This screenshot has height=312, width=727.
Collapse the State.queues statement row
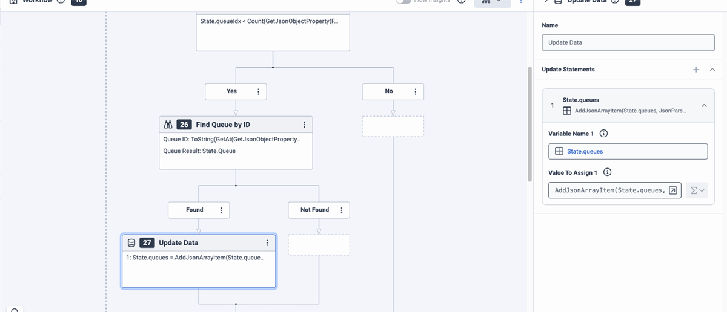pyautogui.click(x=704, y=106)
